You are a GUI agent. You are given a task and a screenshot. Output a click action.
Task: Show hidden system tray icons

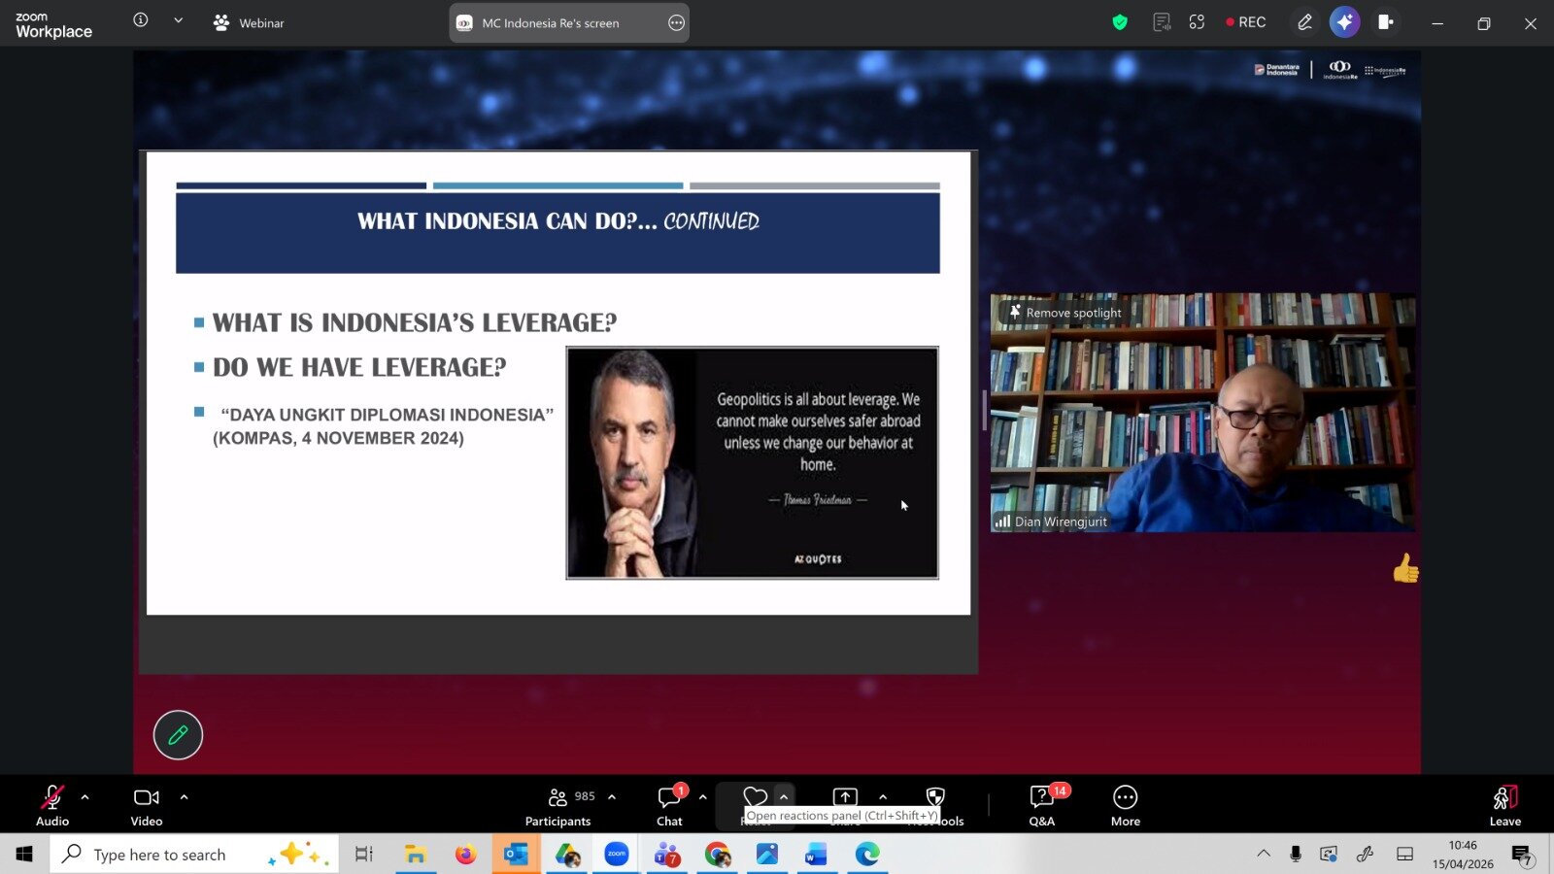(x=1264, y=854)
